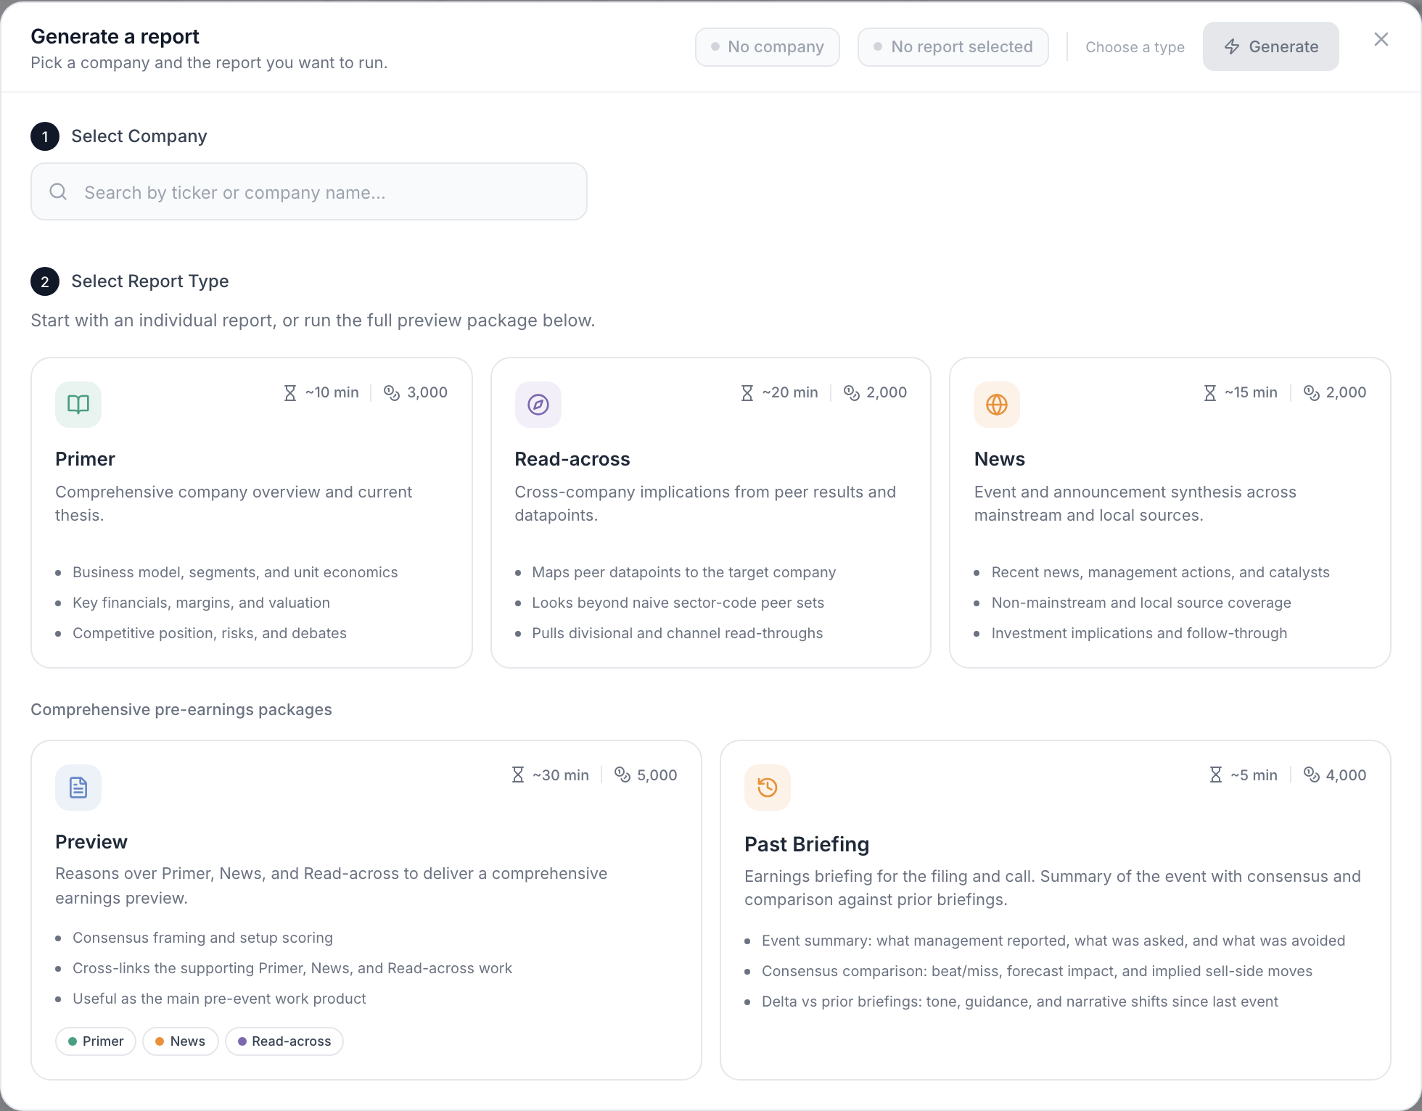
Task: Click the 2,000 credits value in Read-across card
Action: 887,392
